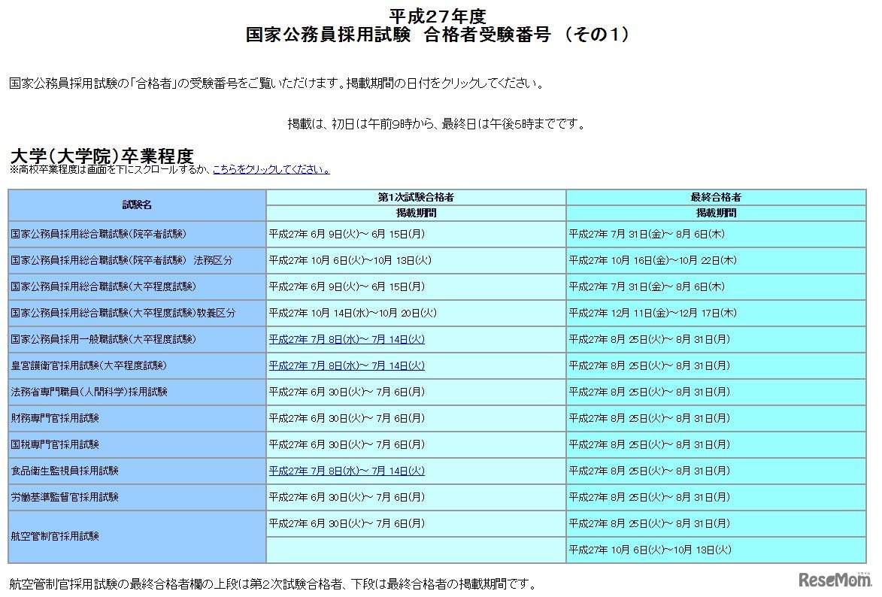Click the 12月11日～12月17日 date cell

click(656, 313)
